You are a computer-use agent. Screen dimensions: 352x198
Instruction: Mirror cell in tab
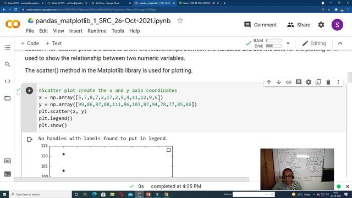tap(318, 82)
